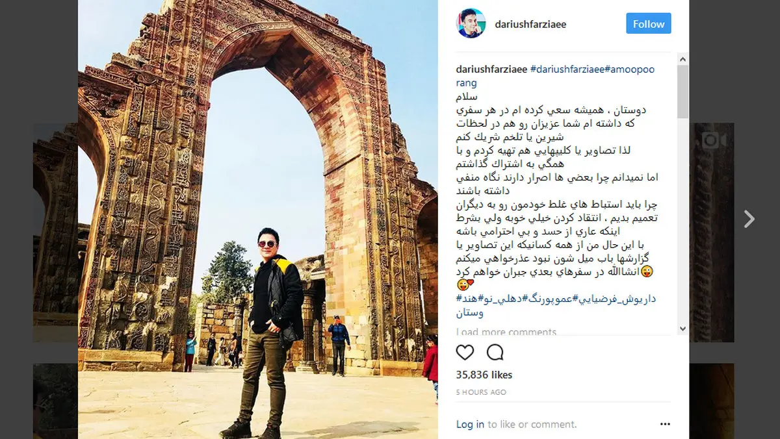Like the post with heart icon
This screenshot has height=439, width=780.
pos(465,352)
